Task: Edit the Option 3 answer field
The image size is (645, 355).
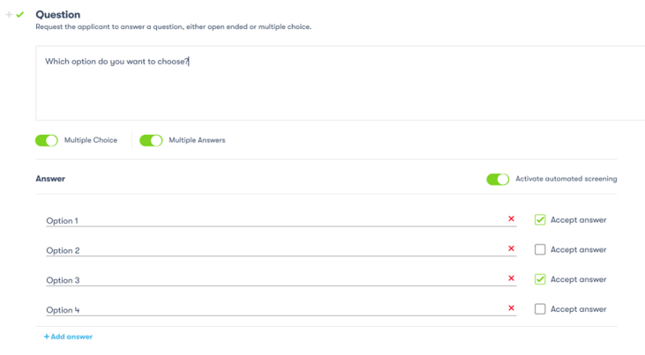Action: 274,280
